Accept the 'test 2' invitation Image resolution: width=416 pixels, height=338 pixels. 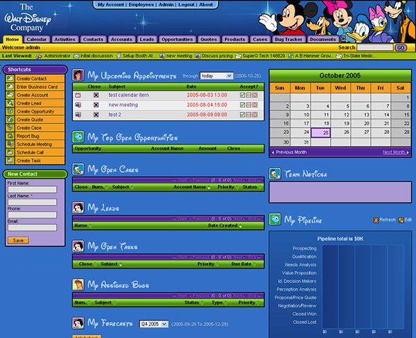click(x=242, y=115)
